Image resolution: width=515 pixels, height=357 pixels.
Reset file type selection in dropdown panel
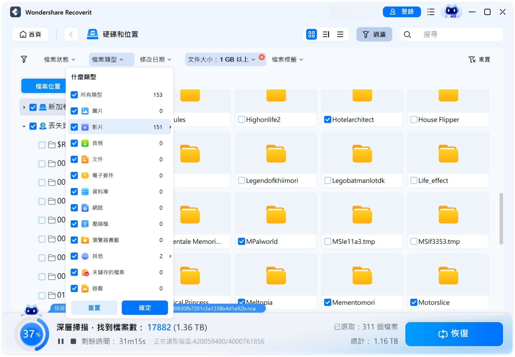94,308
